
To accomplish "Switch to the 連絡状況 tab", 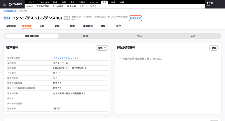I will [88, 26].
